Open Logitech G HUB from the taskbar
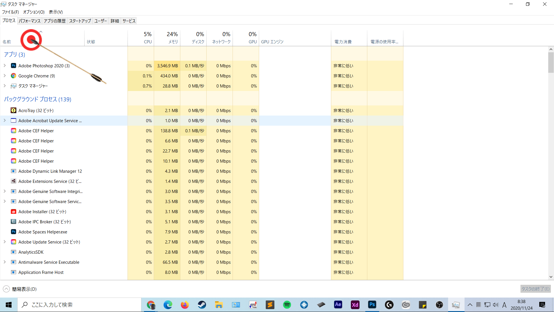 click(389, 305)
